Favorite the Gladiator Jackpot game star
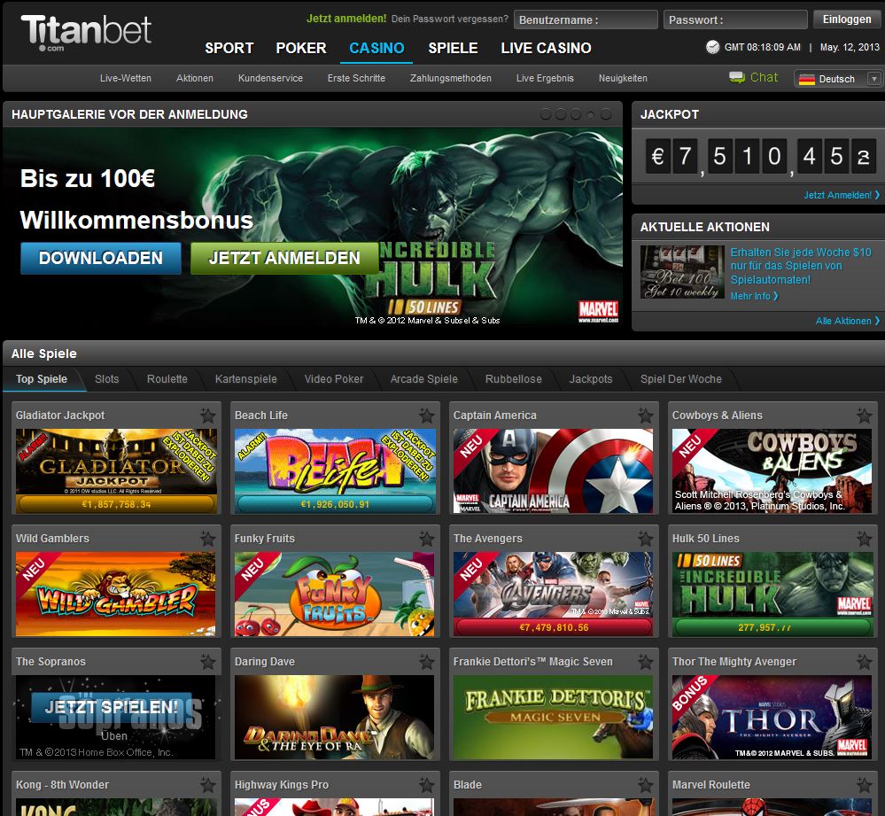885x816 pixels. click(207, 416)
